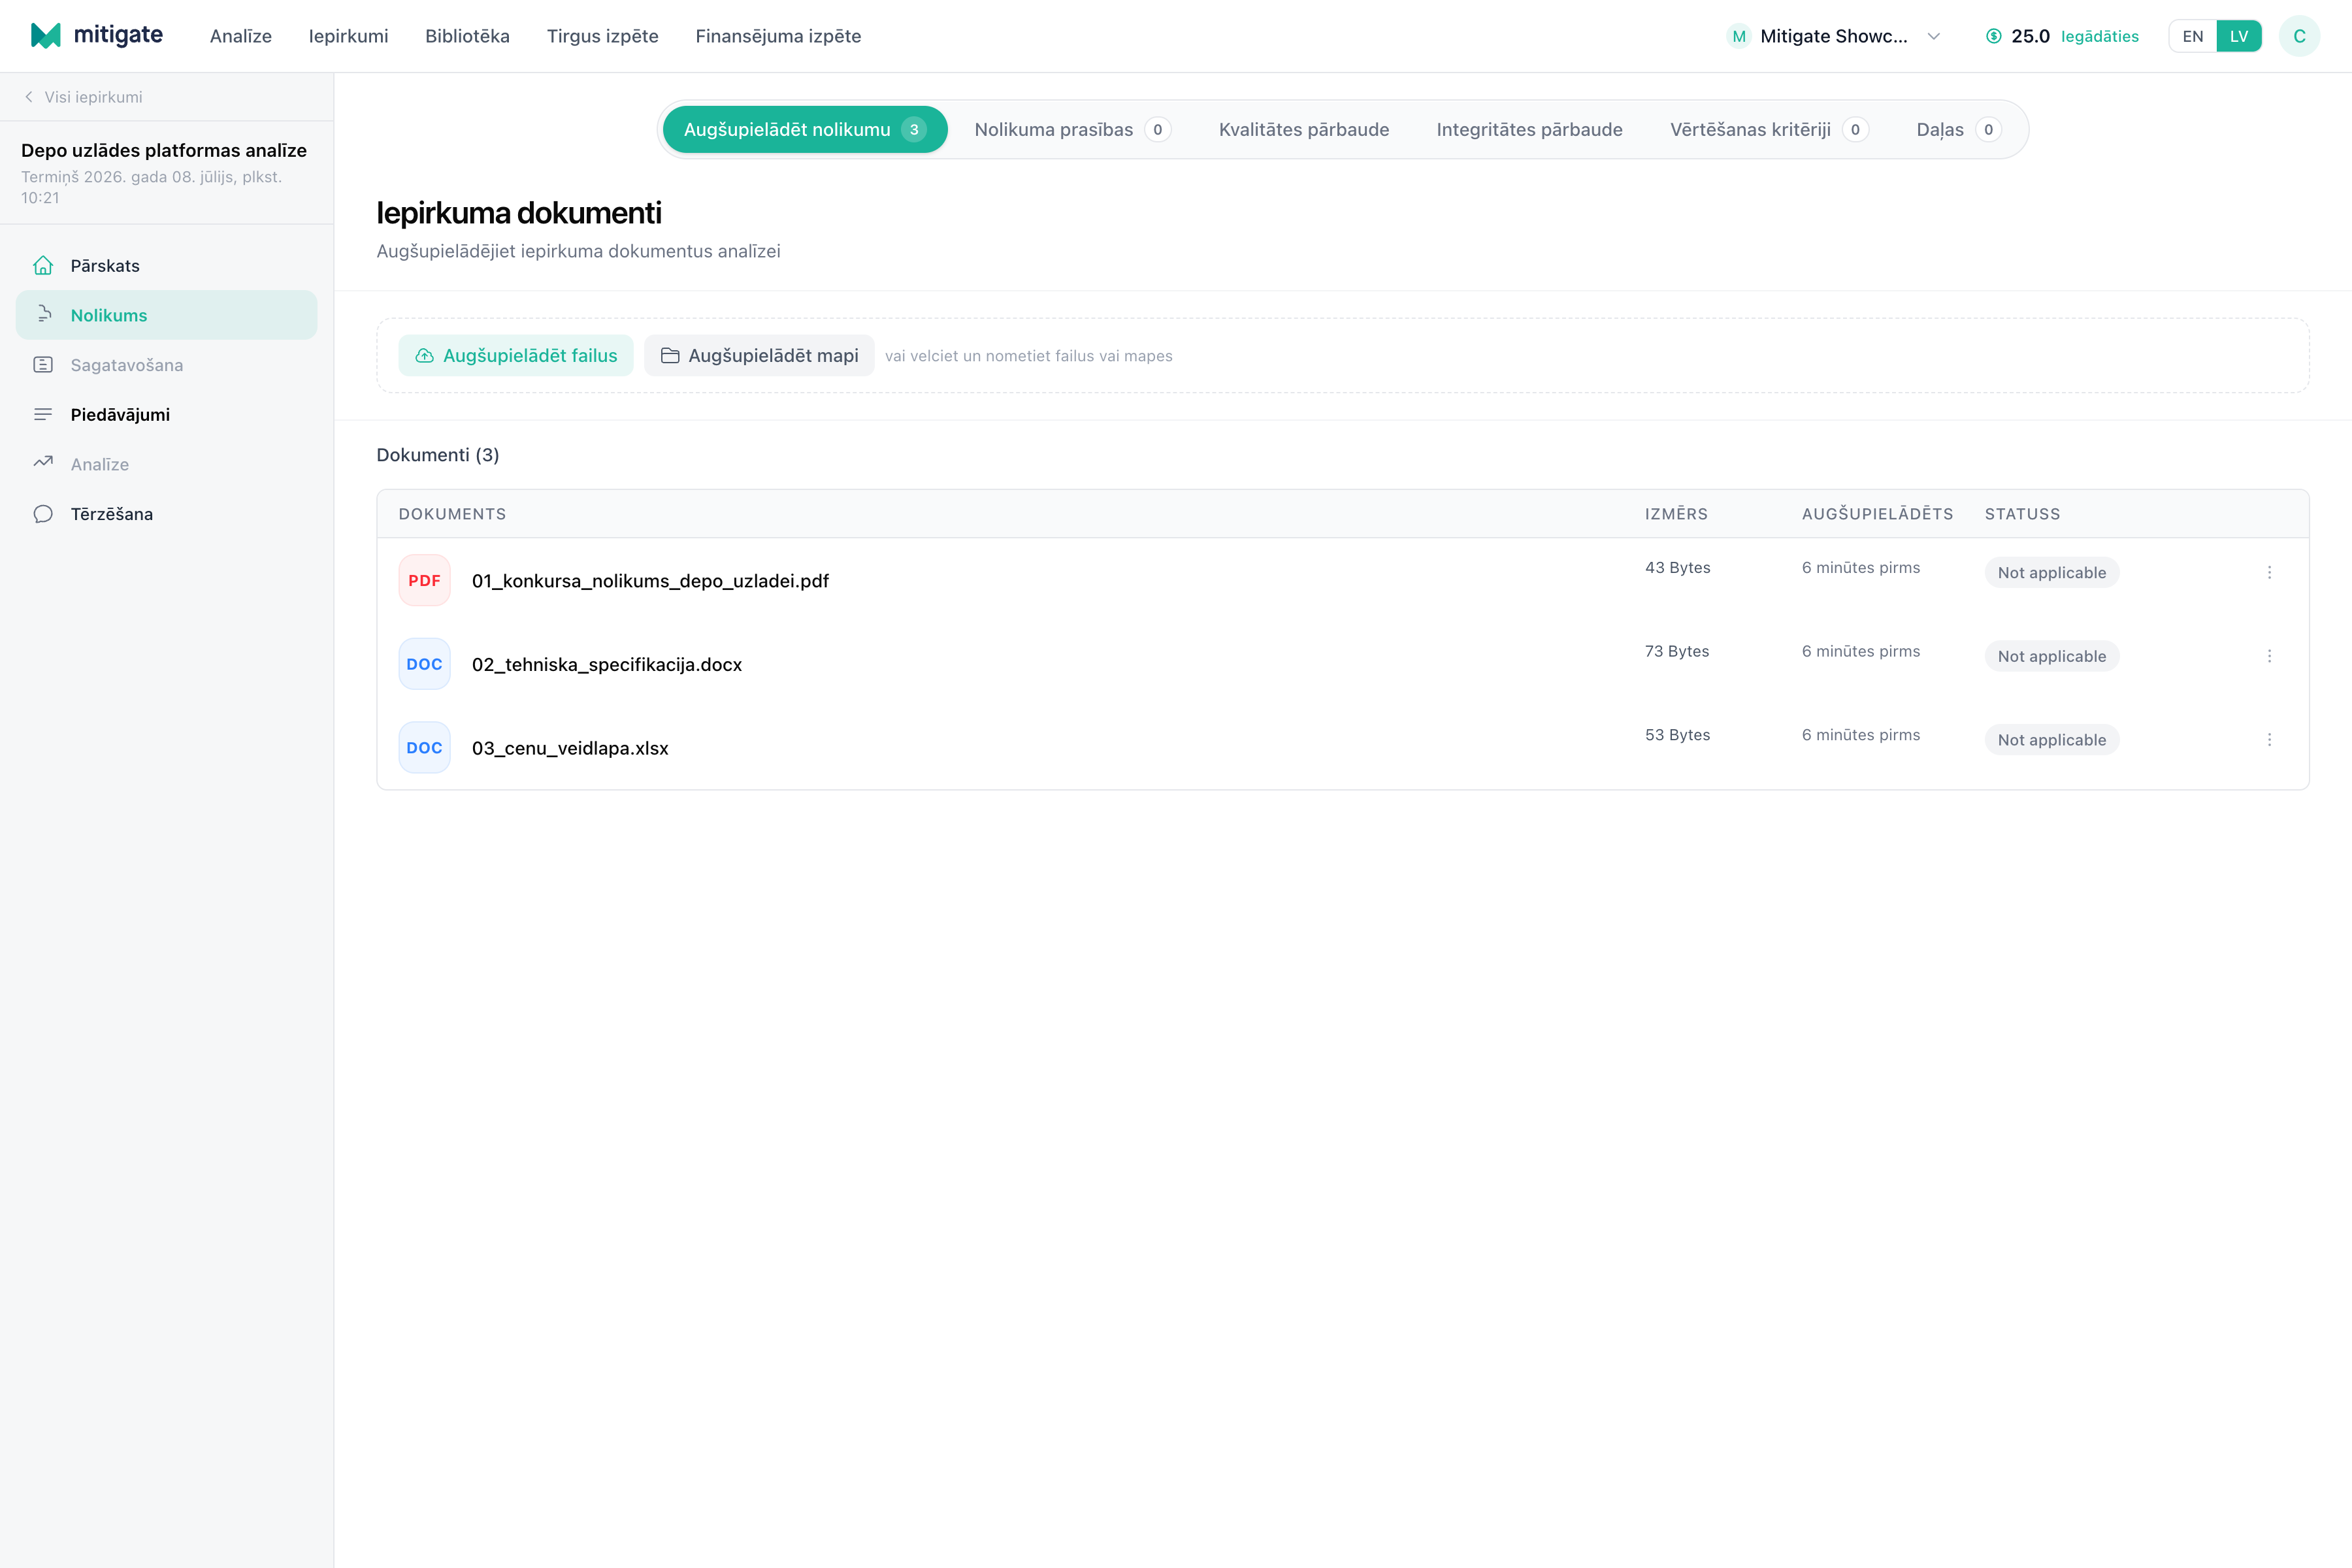Viewport: 2352px width, 1568px height.
Task: Click the organization M avatar
Action: point(1739,36)
